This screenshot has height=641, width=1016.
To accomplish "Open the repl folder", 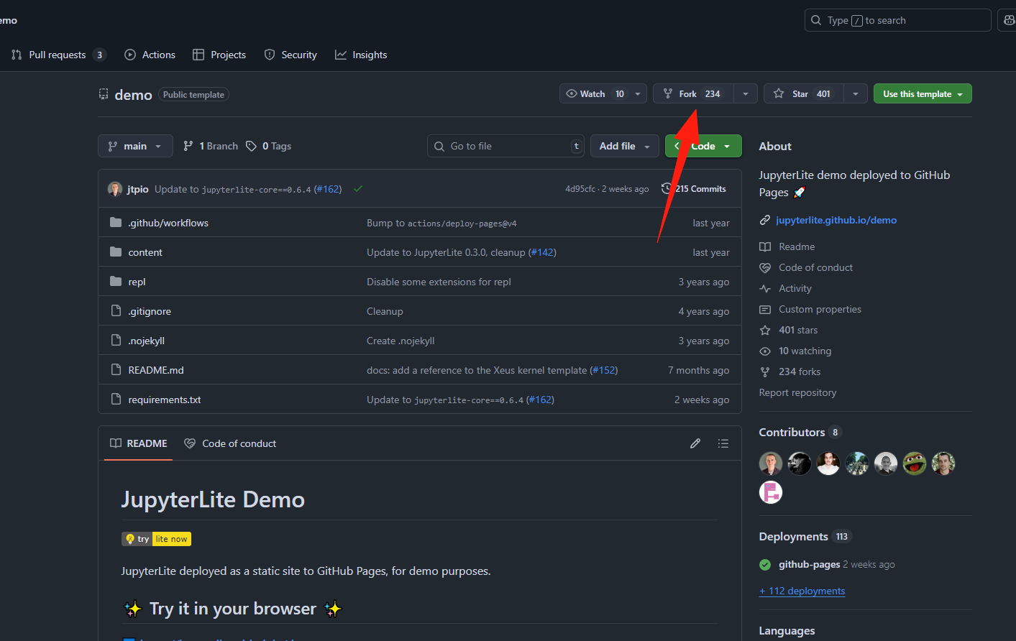I will pos(137,282).
